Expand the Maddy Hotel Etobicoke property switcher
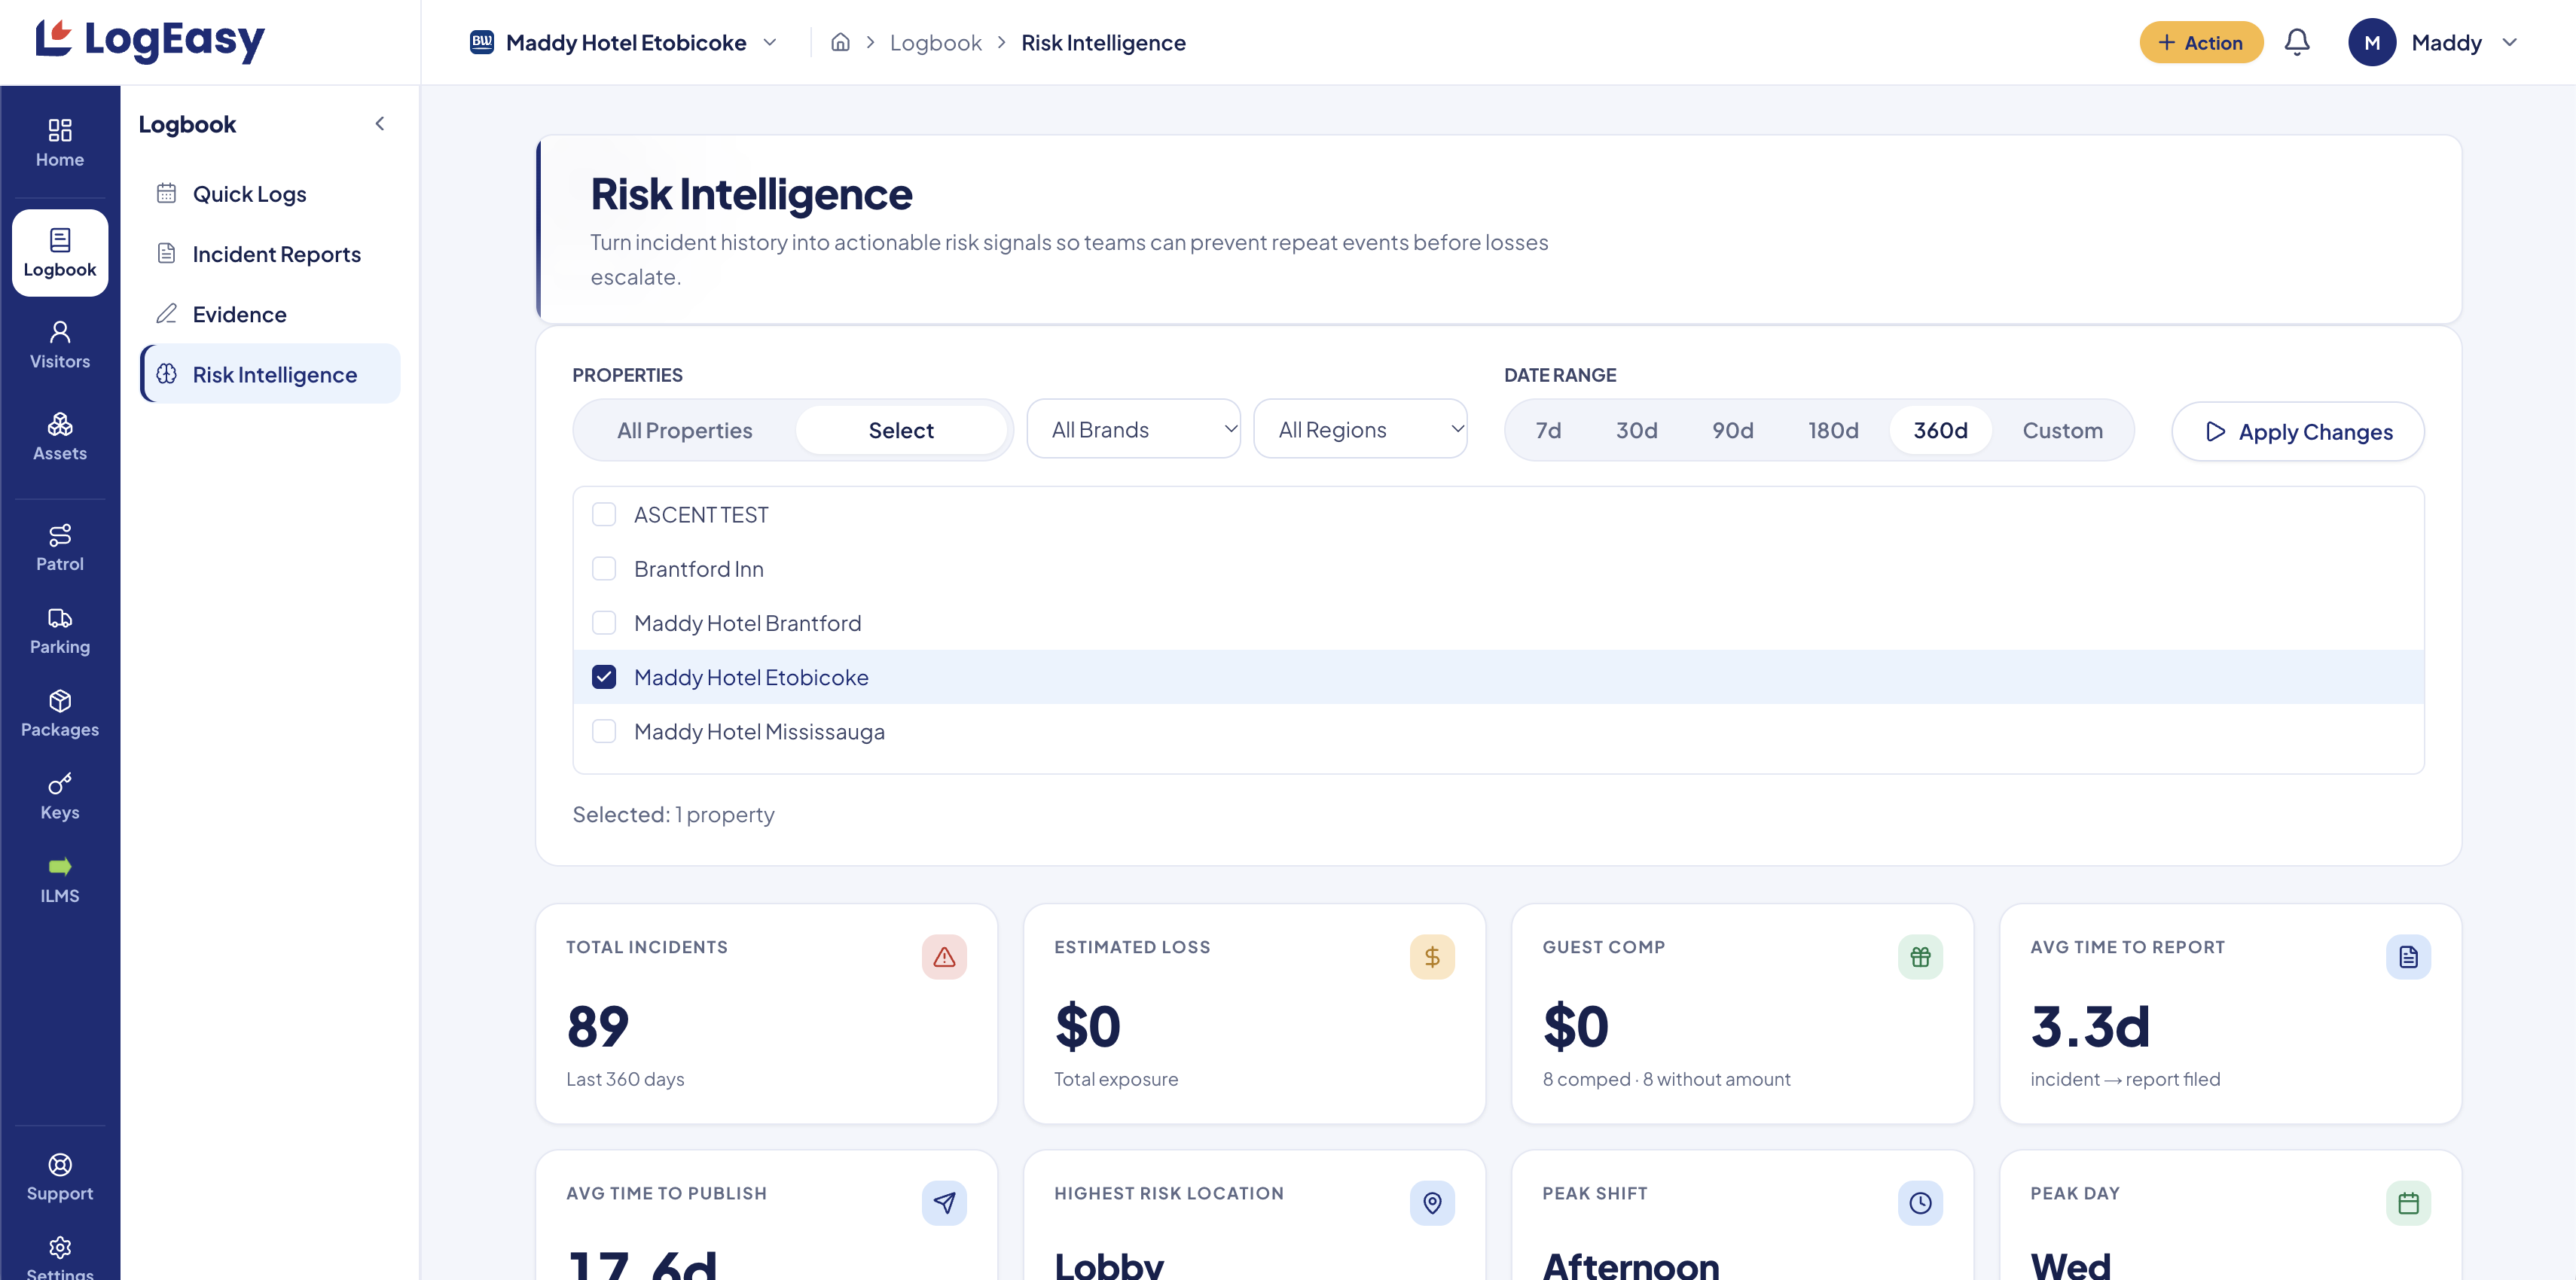This screenshot has width=2576, height=1280. [623, 42]
